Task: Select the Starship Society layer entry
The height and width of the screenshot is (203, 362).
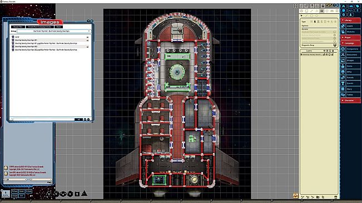Action: 311,54
